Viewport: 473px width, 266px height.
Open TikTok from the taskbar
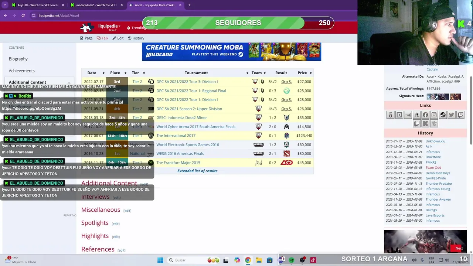[313, 260]
